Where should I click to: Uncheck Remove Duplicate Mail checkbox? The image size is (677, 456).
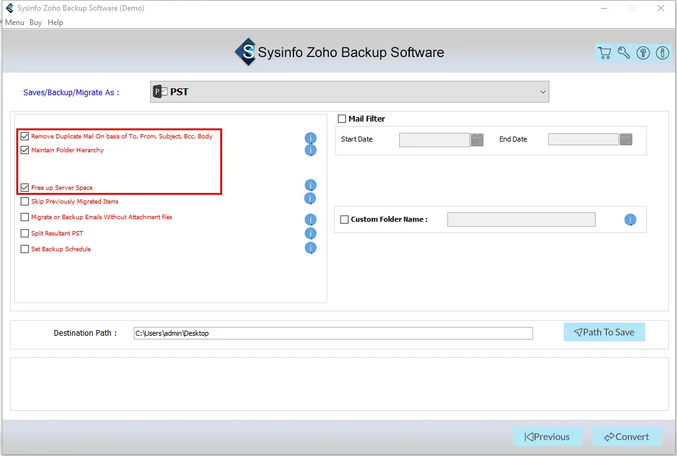click(x=24, y=136)
